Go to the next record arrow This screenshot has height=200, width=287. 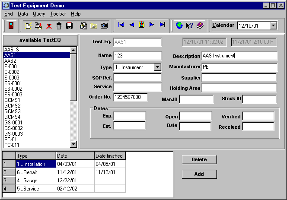(152, 25)
